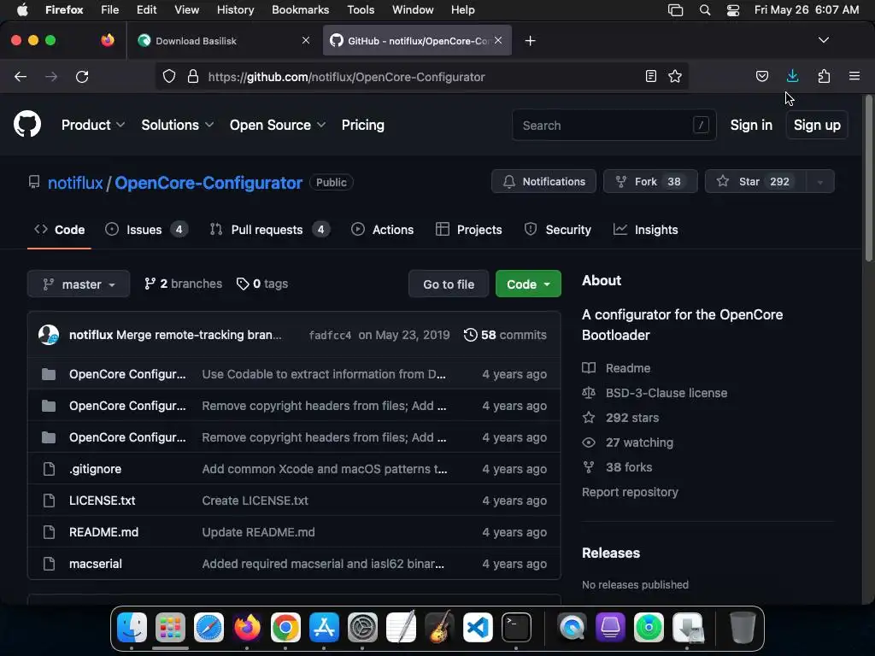Image resolution: width=875 pixels, height=656 pixels.
Task: Open the 58 commits history
Action: [x=505, y=335]
